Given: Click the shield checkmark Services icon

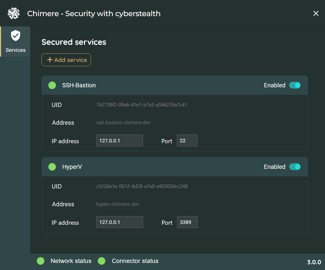Looking at the screenshot, I should (16, 35).
